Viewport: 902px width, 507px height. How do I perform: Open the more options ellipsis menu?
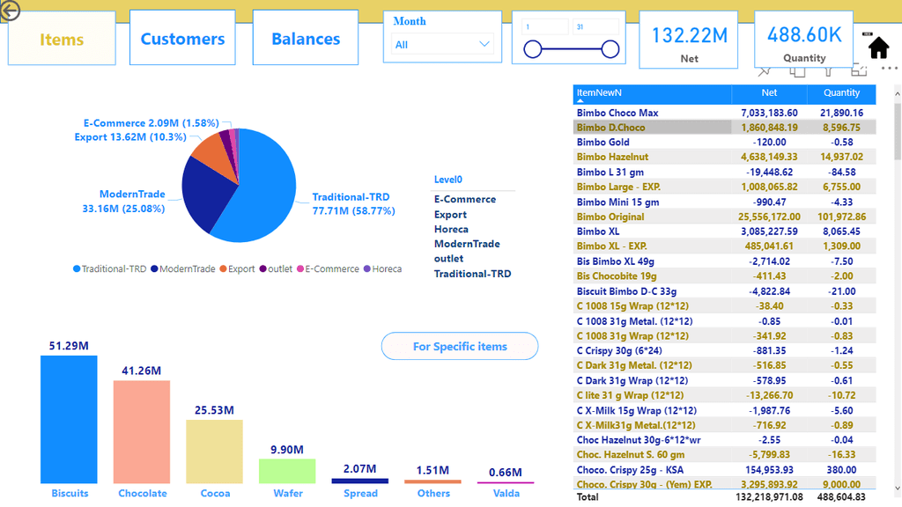click(888, 68)
